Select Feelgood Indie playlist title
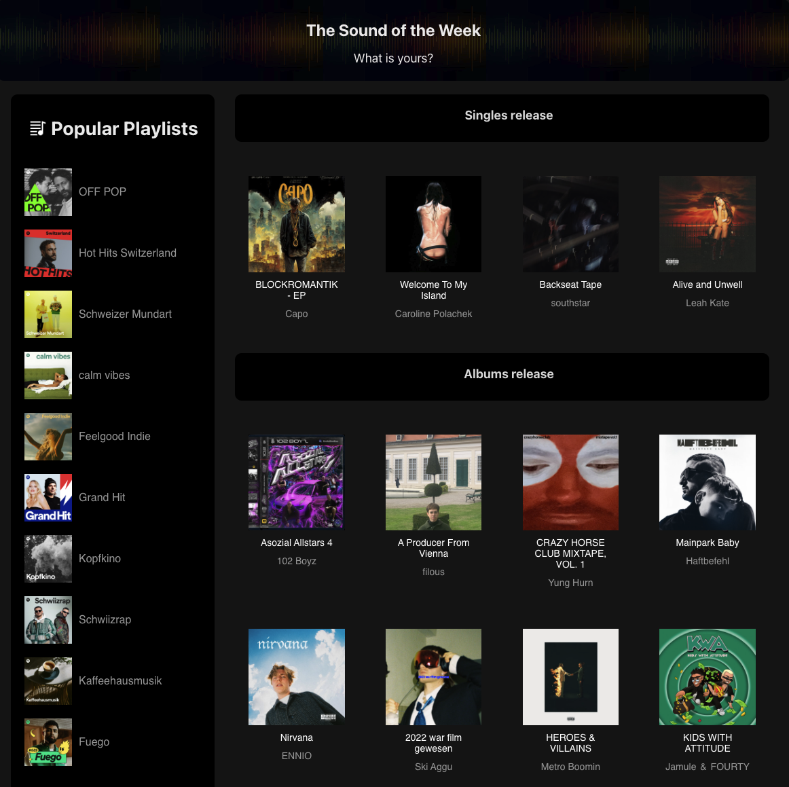This screenshot has height=787, width=789. pos(115,436)
